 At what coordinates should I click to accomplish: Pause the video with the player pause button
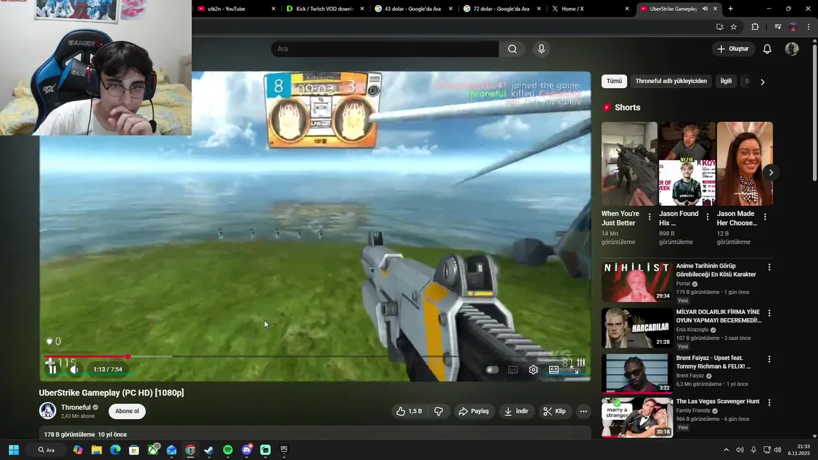click(x=52, y=369)
